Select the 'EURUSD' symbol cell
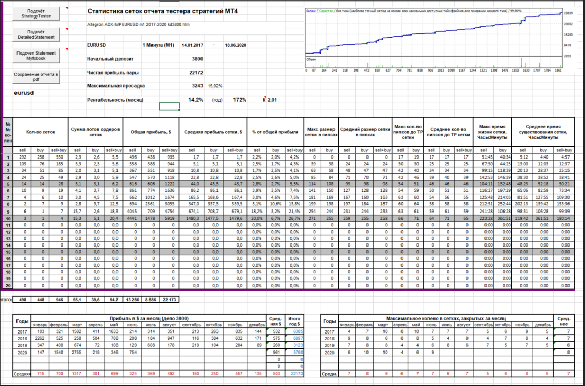This screenshot has height=386, width=585. click(x=96, y=45)
